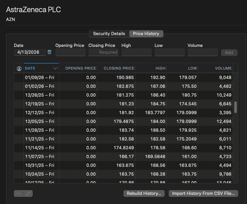The height and width of the screenshot is (204, 247).
Task: Select the 11/21/25 – Fri row date
Action: coord(39,139)
